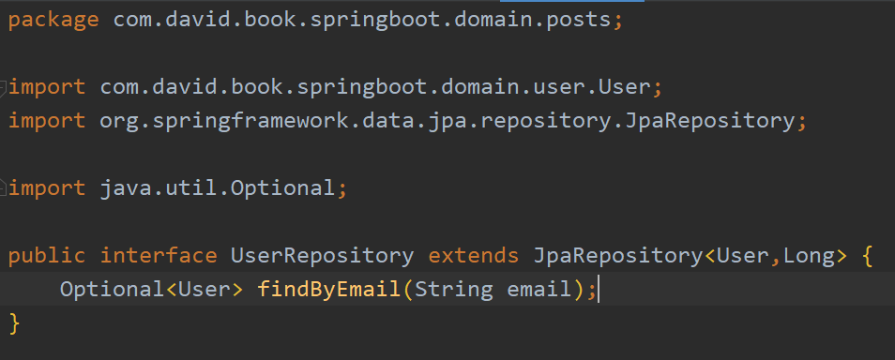Click 'User' inside Optional generic
Image resolution: width=895 pixels, height=360 pixels.
(205, 289)
